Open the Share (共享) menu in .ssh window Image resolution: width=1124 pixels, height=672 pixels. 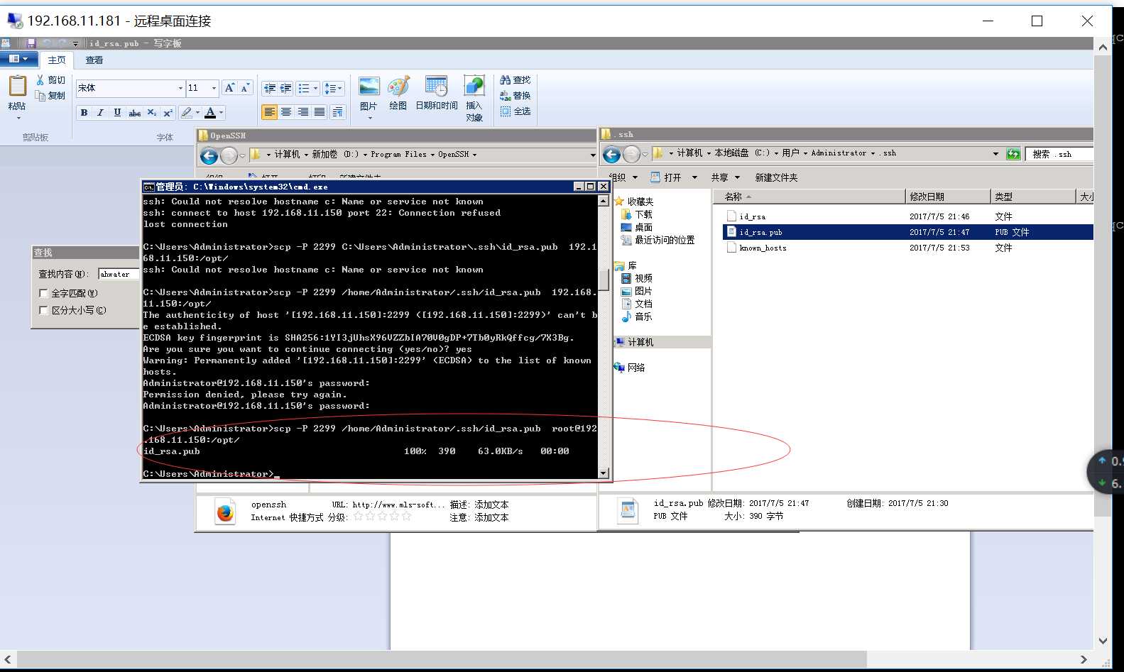[725, 177]
